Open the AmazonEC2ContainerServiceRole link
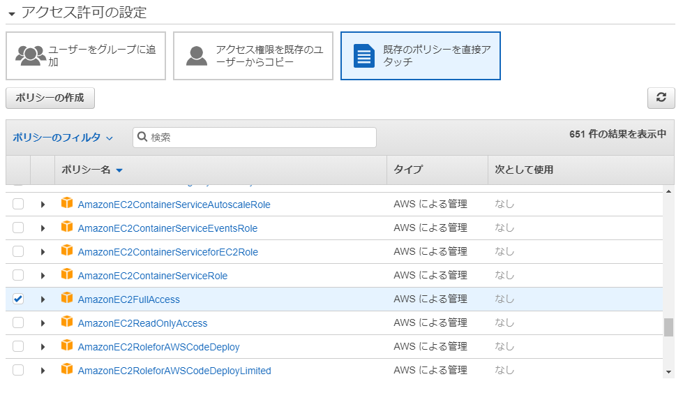This screenshot has width=683, height=393. pyautogui.click(x=153, y=276)
